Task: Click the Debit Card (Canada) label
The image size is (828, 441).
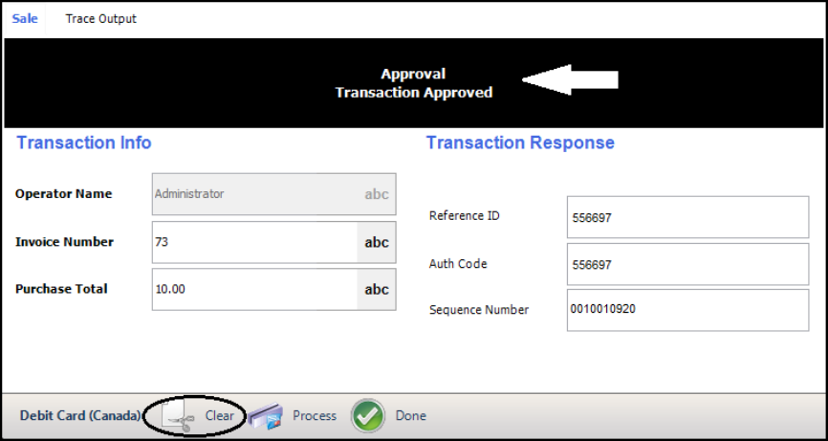Action: coord(80,415)
